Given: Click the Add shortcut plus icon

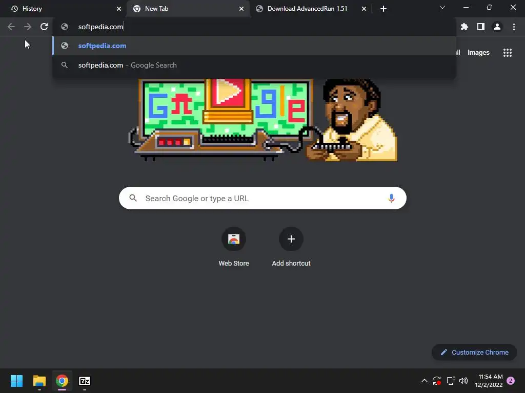Looking at the screenshot, I should click(291, 239).
